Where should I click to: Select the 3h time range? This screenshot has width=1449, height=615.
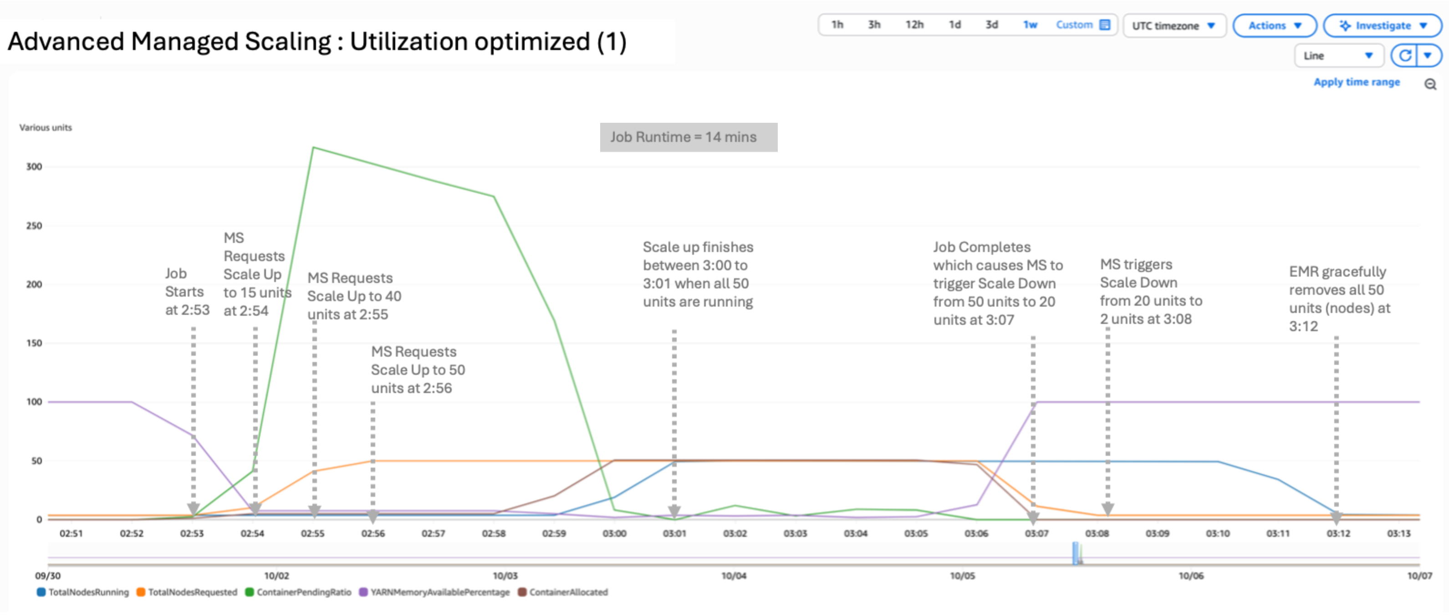pos(873,25)
